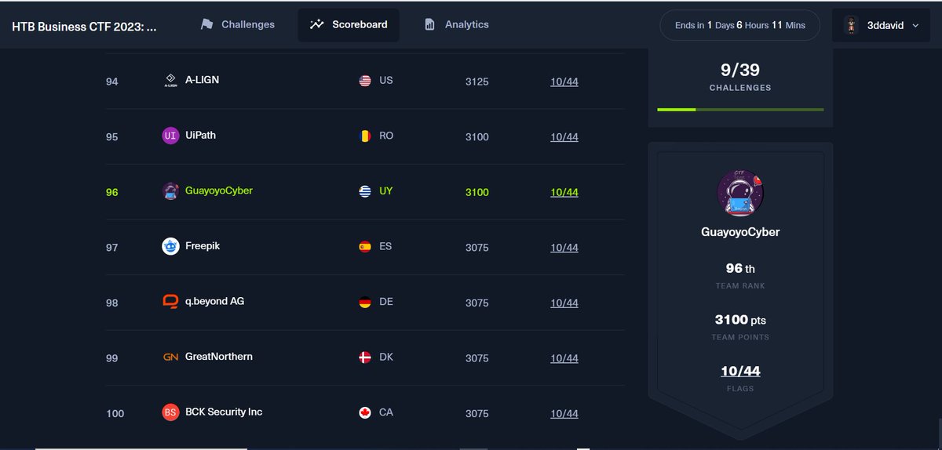This screenshot has height=450, width=942.
Task: Switch to the Scoreboard tab
Action: click(349, 24)
